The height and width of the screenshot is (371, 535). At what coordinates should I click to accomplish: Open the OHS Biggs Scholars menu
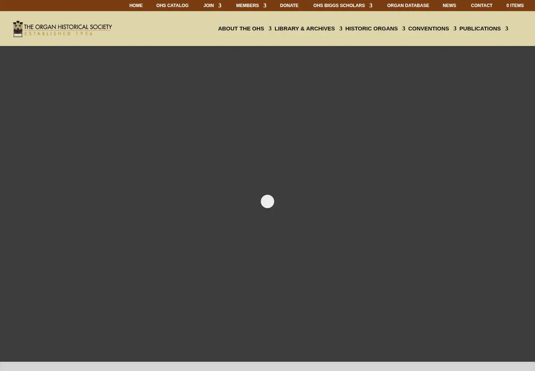pos(339,6)
